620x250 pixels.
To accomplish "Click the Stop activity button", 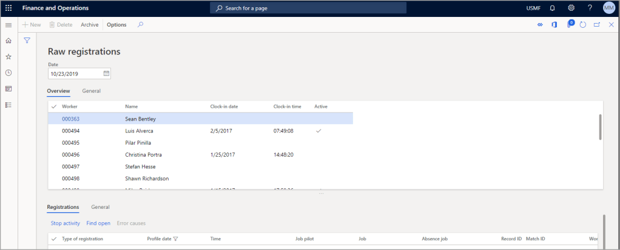I will coord(65,223).
